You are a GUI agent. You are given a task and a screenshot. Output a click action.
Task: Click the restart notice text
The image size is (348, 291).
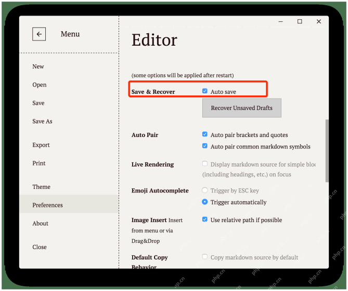pos(183,75)
